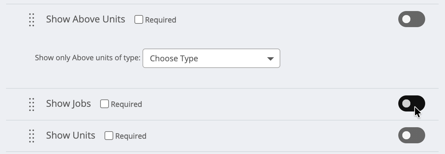
Task: Click the dropdown triangle arrow in Choose Type
Action: pos(270,59)
